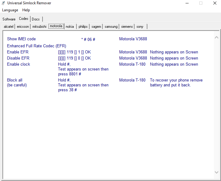Viewport: 221px width, 181px height.
Task: Open the Help menu
Action: pyautogui.click(x=26, y=10)
